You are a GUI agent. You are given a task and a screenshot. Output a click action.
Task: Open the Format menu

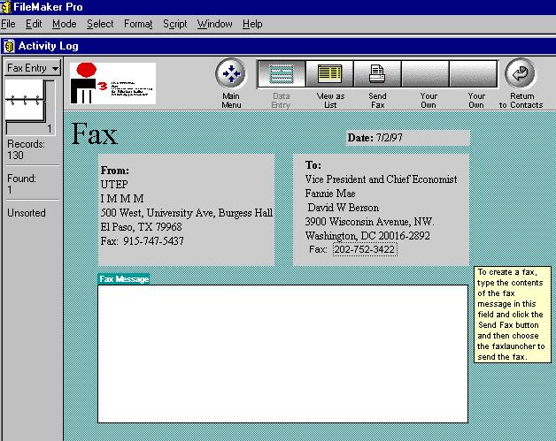[x=138, y=24]
